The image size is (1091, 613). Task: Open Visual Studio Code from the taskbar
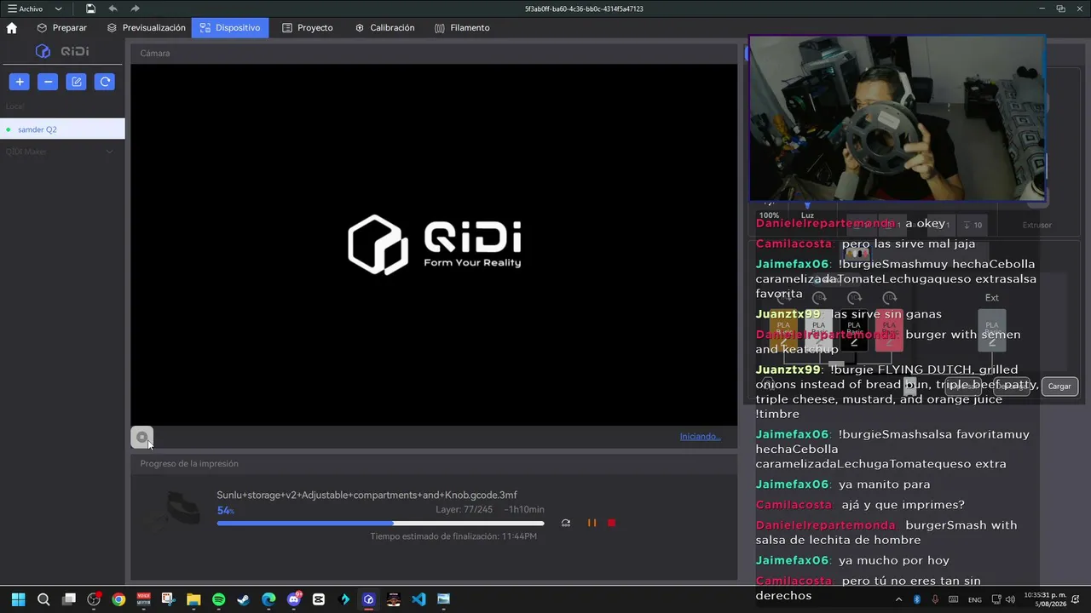pos(419,599)
